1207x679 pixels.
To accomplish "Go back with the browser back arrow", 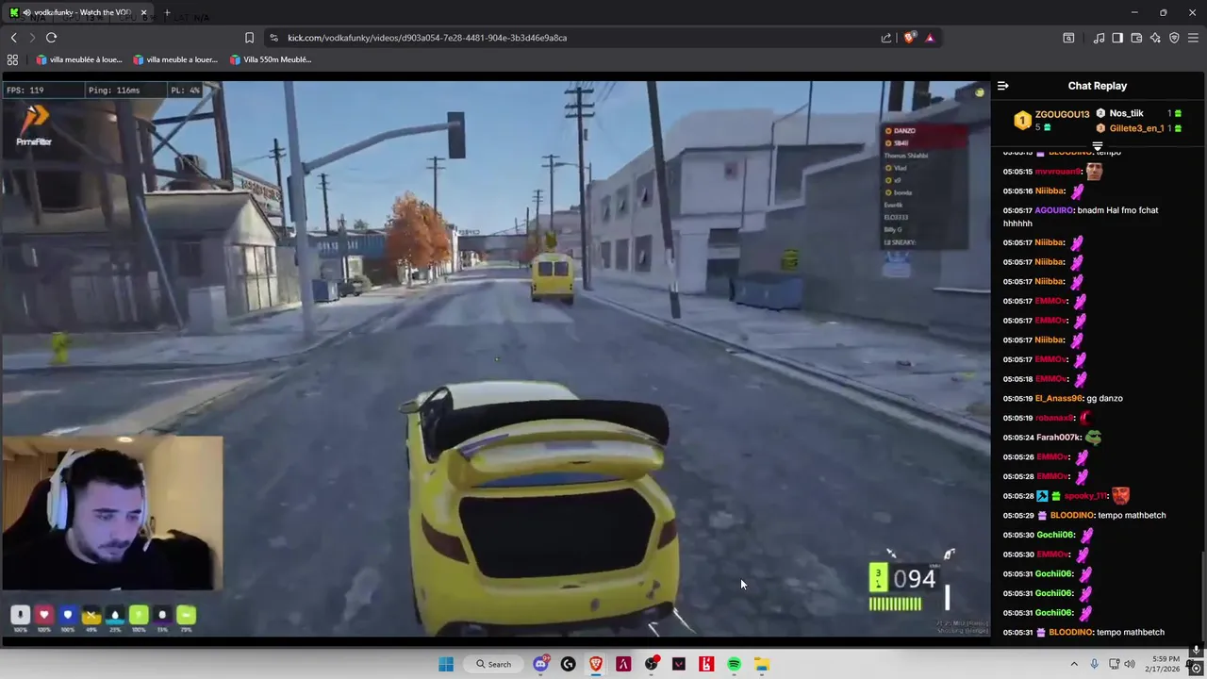I will coord(13,38).
